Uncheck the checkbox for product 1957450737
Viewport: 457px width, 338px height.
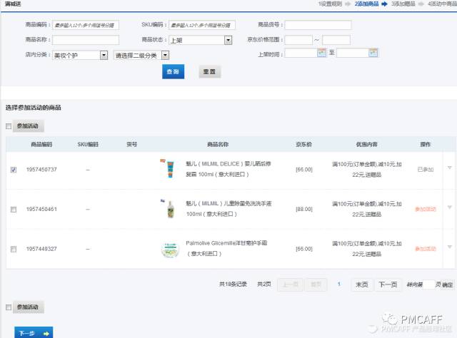pos(14,170)
